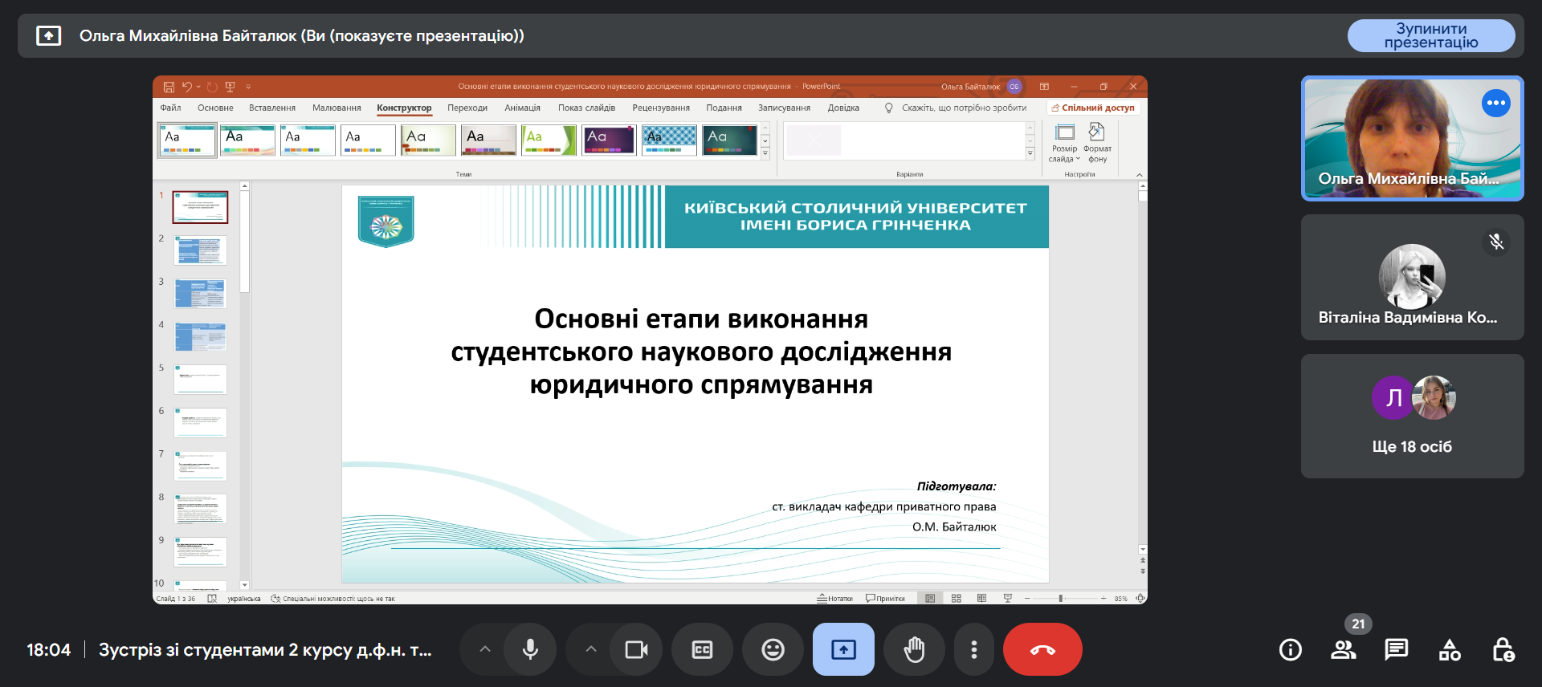The image size is (1542, 687).
Task: Open meeting details info icon
Action: [1290, 649]
